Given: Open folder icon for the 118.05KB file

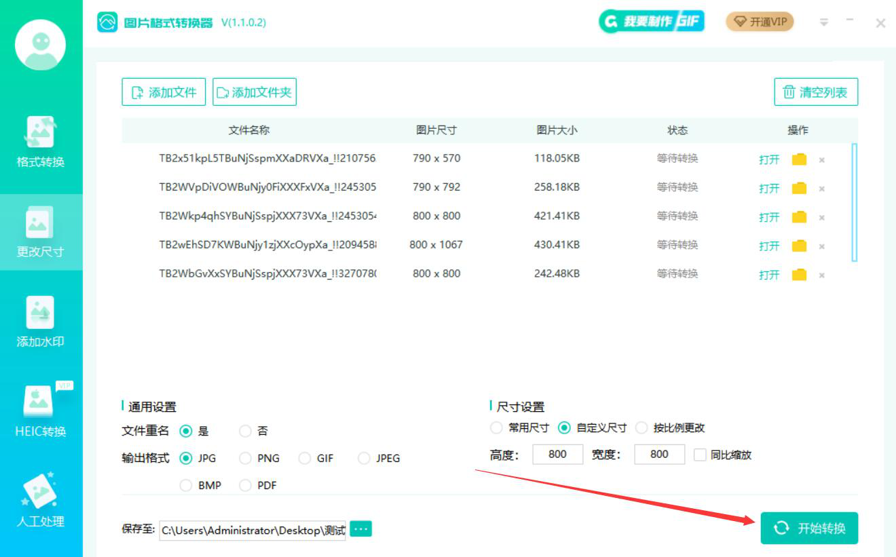Looking at the screenshot, I should pyautogui.click(x=800, y=159).
